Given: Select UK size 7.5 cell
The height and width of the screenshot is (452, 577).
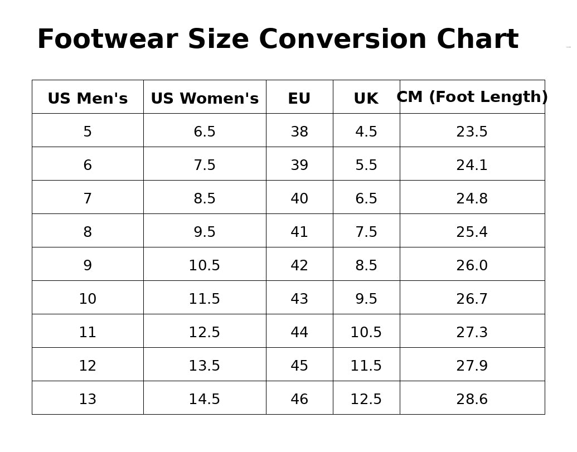Looking at the screenshot, I should tap(366, 231).
